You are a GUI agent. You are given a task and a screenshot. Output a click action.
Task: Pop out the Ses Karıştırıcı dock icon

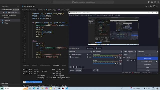click(121, 52)
